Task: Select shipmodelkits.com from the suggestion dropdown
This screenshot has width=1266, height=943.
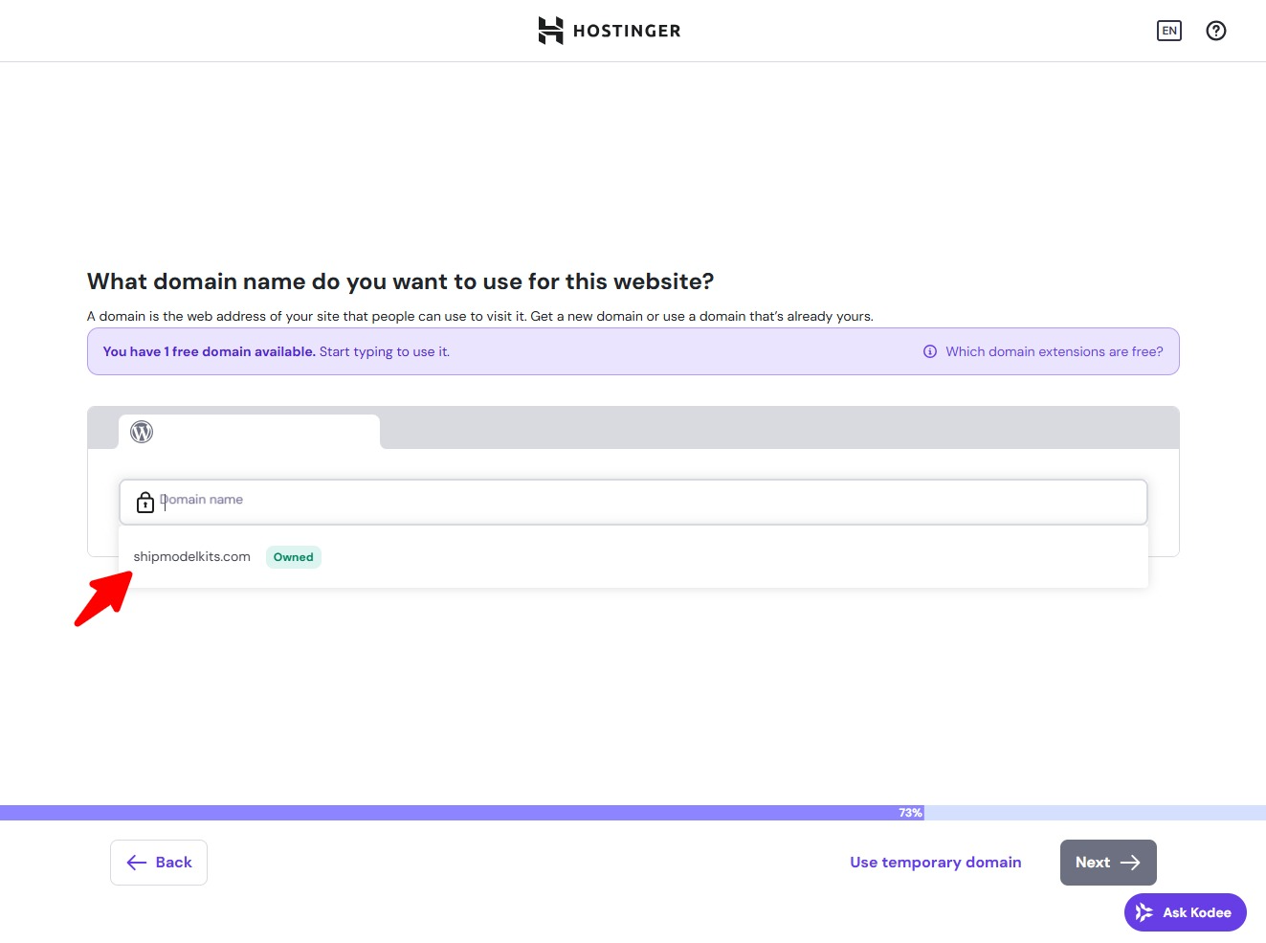Action: [x=192, y=557]
